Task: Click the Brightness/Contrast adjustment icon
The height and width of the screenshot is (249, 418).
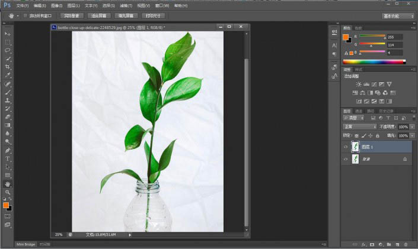Action: pos(358,85)
